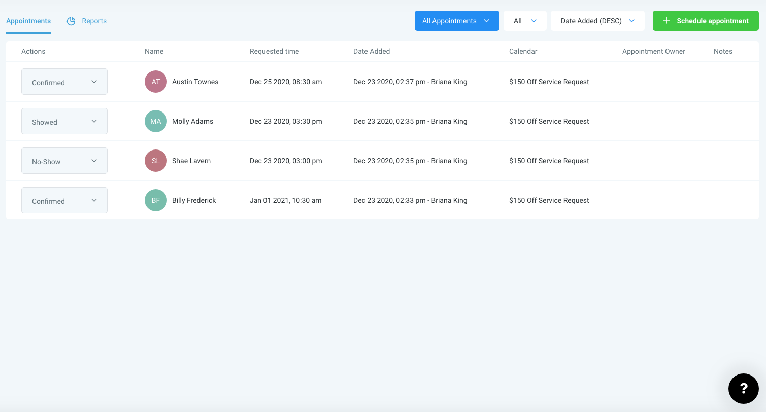
Task: Click $150 Off Service Request for Molly Adams
Action: click(x=549, y=121)
